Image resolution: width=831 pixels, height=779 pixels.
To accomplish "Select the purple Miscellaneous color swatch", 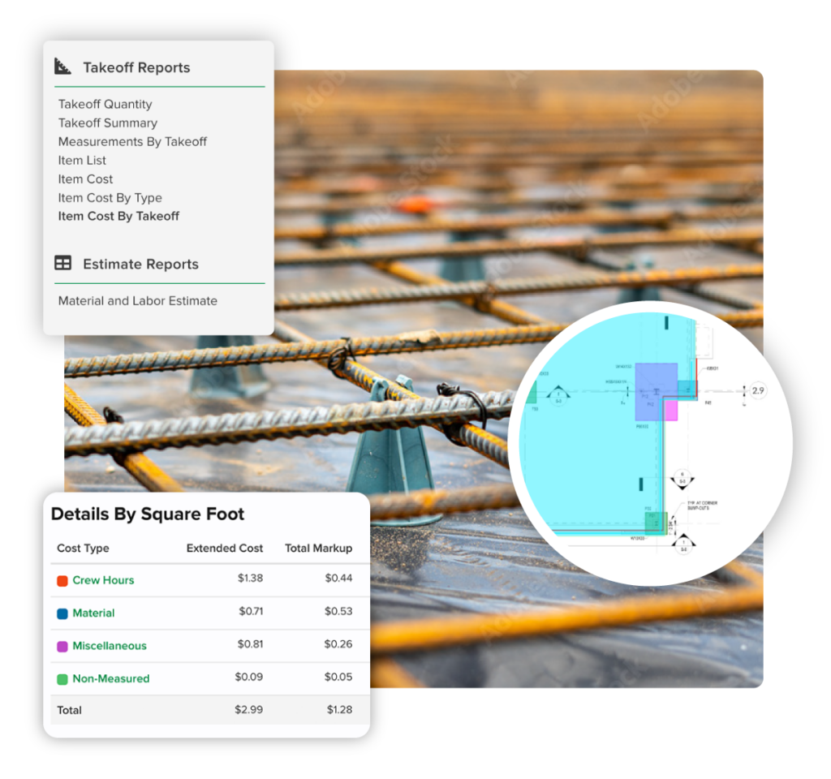I will 62,647.
